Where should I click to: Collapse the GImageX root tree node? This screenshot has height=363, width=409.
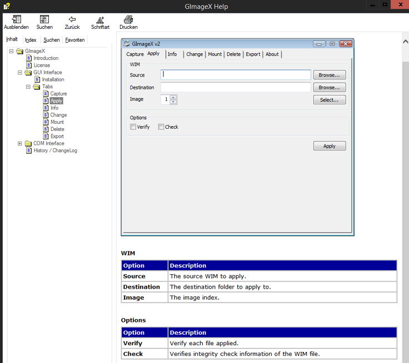click(x=11, y=51)
